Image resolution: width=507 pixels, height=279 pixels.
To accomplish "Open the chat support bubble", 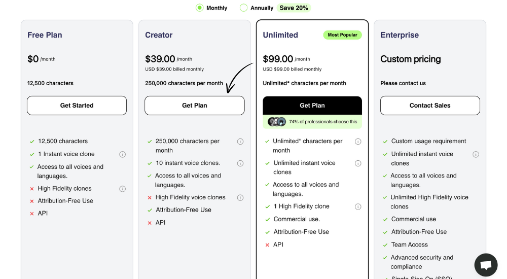I will (x=486, y=265).
